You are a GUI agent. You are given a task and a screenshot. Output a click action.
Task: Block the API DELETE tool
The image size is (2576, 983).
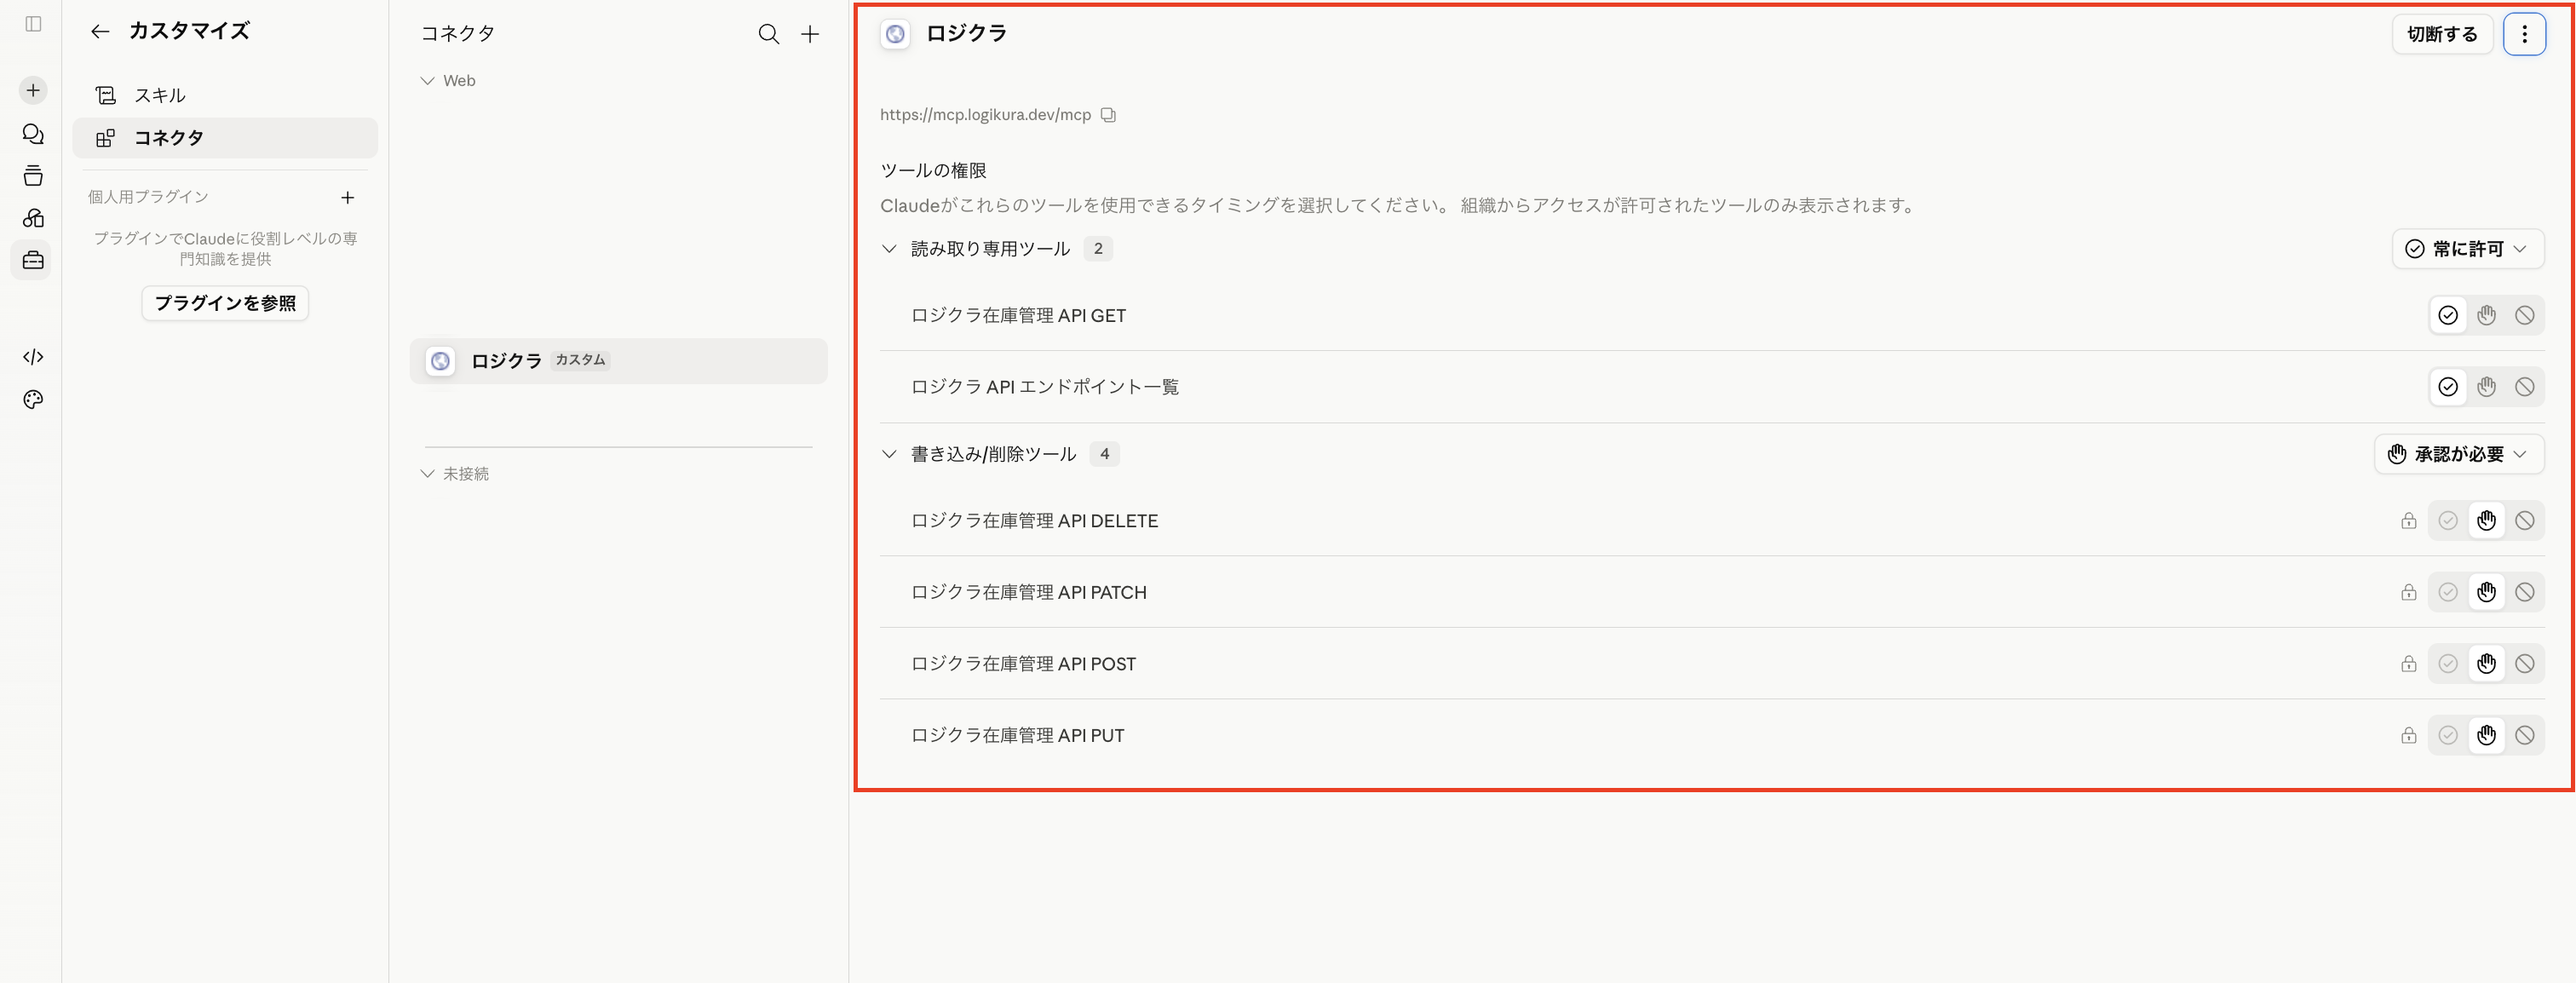pyautogui.click(x=2525, y=521)
